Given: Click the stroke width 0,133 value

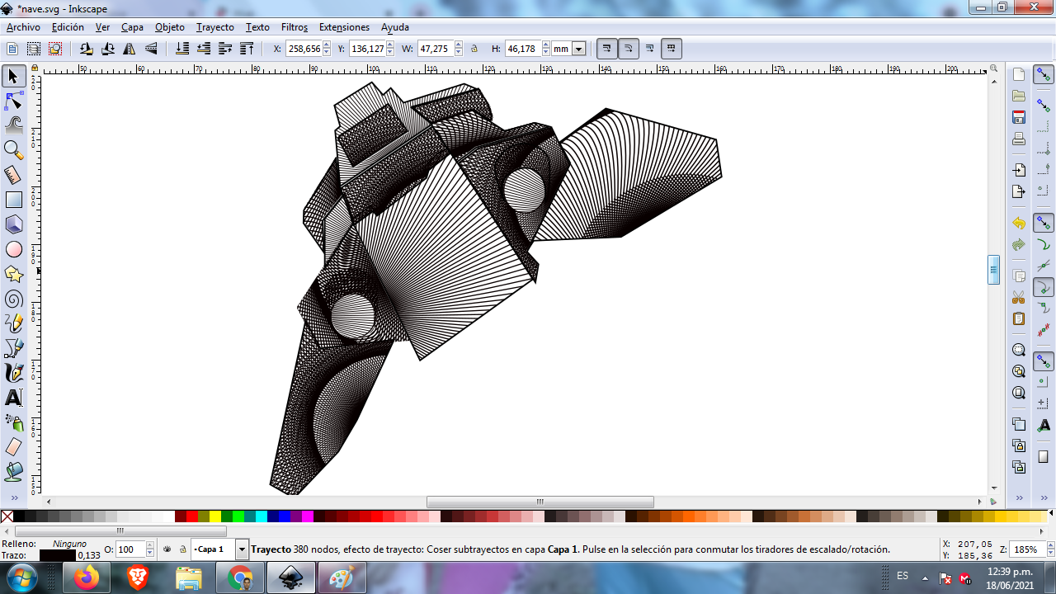Looking at the screenshot, I should (89, 555).
